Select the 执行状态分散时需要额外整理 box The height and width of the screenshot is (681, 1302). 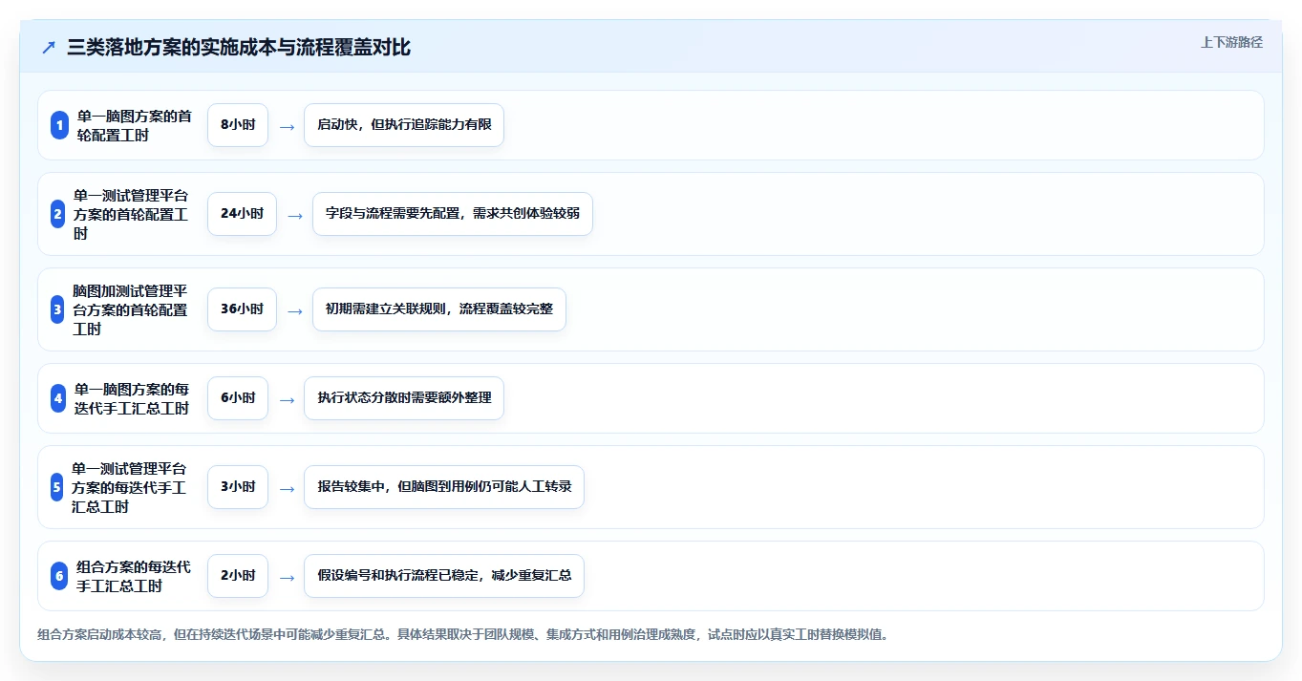click(x=404, y=398)
